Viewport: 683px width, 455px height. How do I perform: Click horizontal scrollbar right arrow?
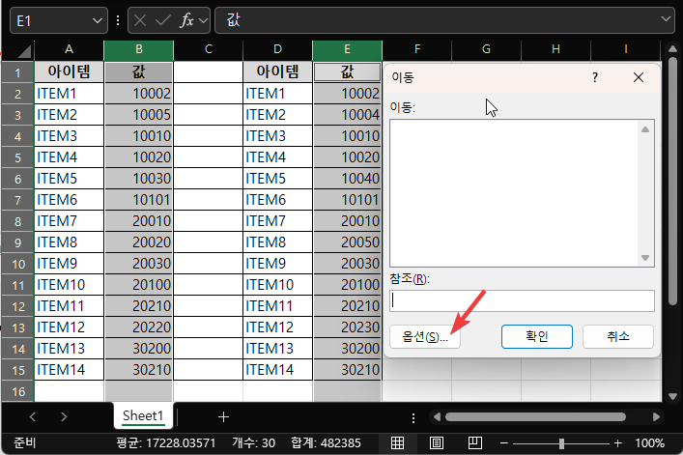(656, 416)
